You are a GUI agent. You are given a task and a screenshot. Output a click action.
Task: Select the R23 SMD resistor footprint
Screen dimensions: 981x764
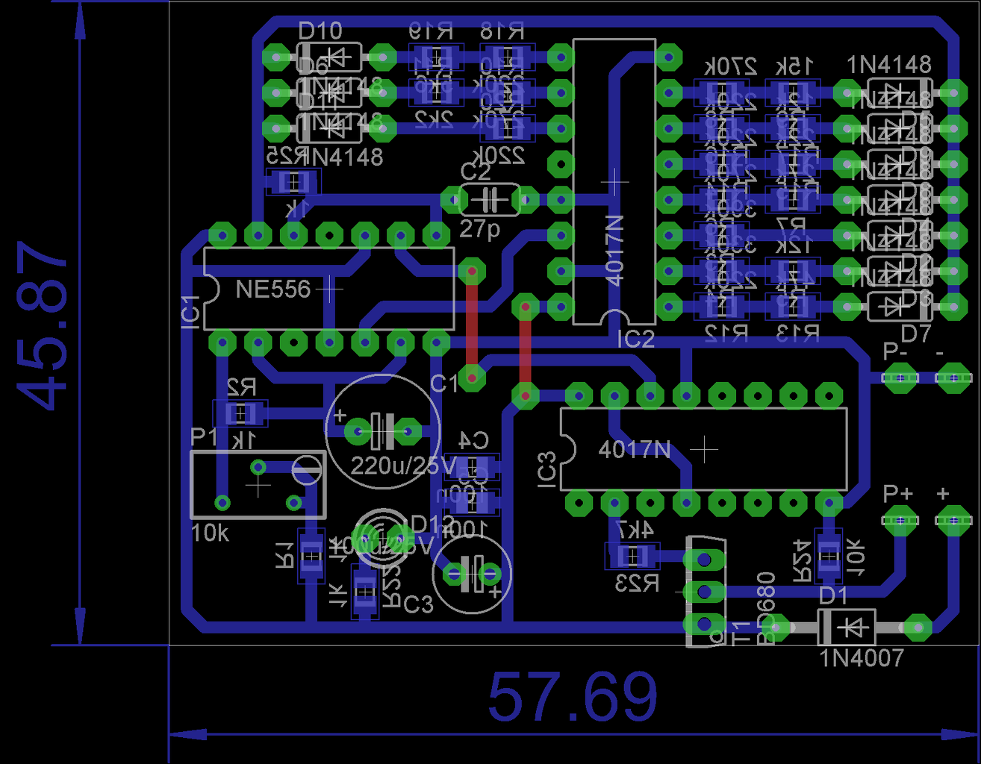[633, 556]
